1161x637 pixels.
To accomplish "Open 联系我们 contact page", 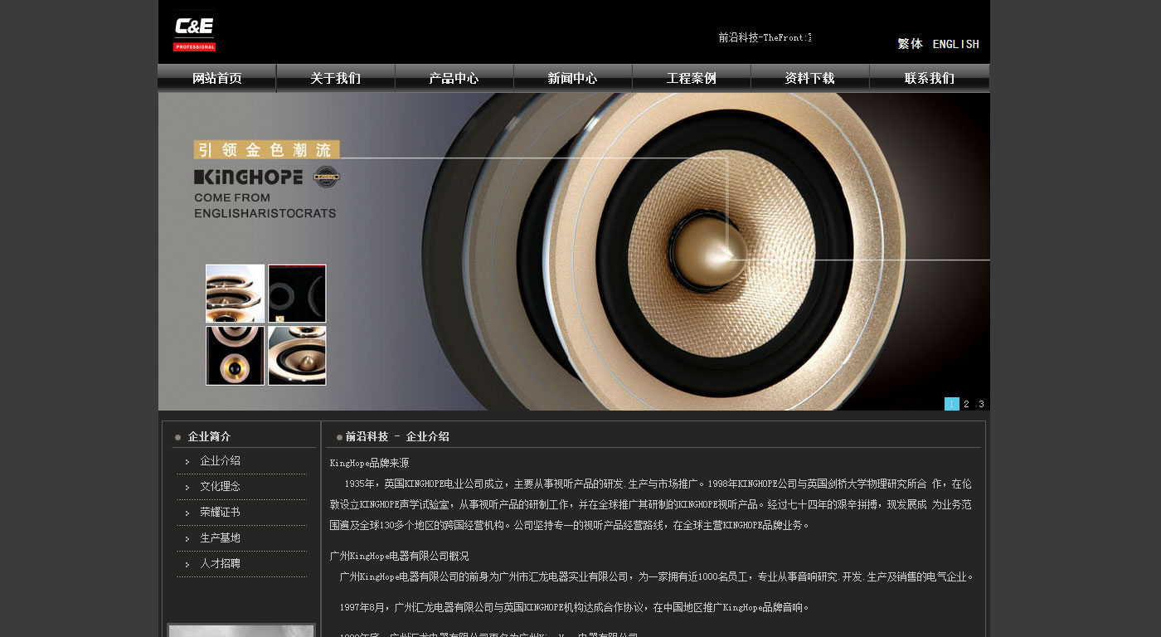I will point(930,78).
